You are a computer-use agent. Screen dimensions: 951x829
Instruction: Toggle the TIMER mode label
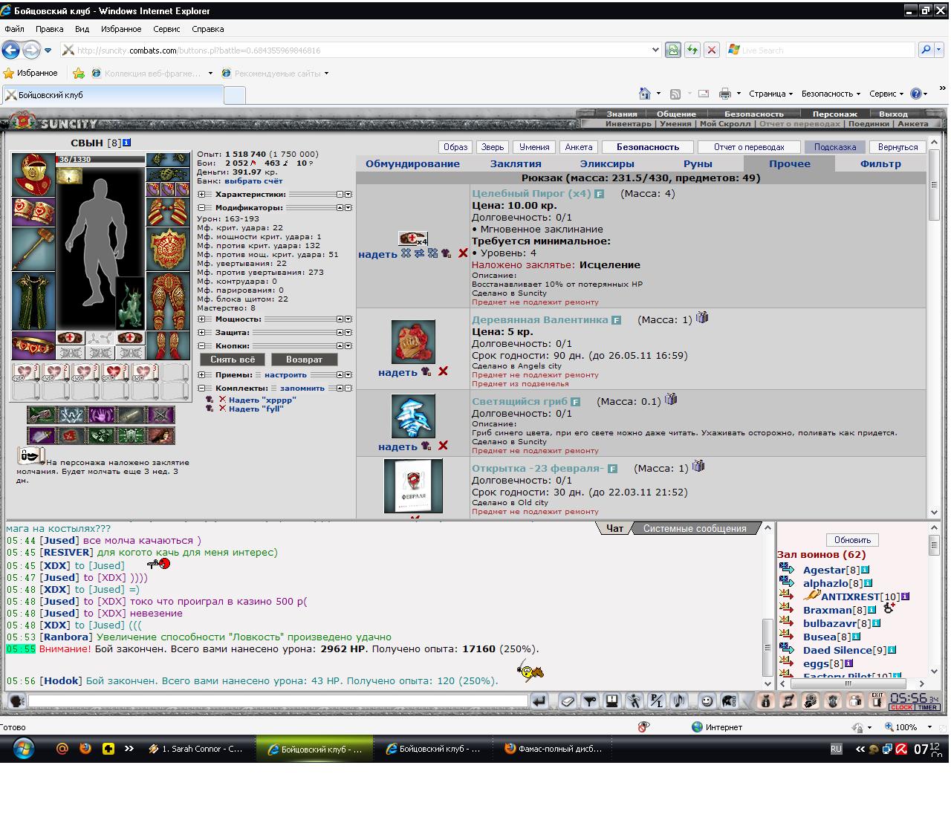(x=928, y=708)
